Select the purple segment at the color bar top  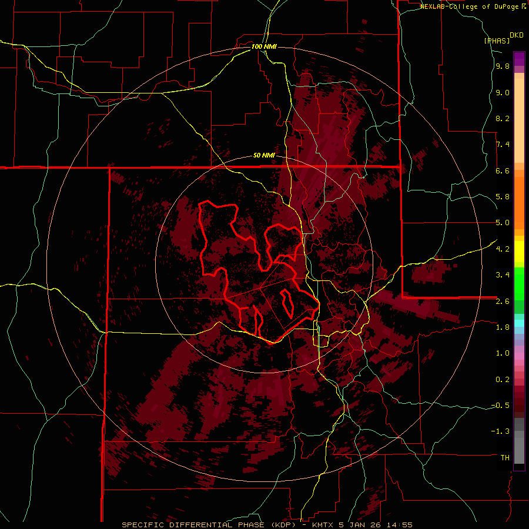[519, 59]
